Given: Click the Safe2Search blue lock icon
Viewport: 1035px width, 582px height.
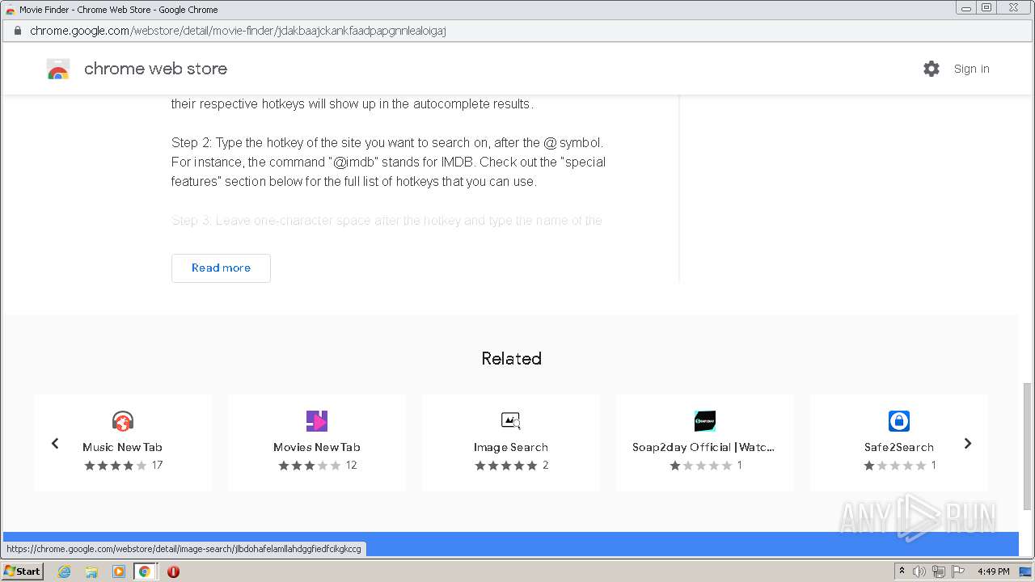Looking at the screenshot, I should [899, 421].
